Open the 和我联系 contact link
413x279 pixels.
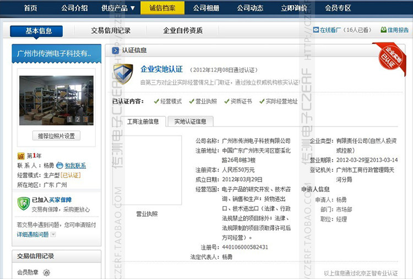[75, 166]
